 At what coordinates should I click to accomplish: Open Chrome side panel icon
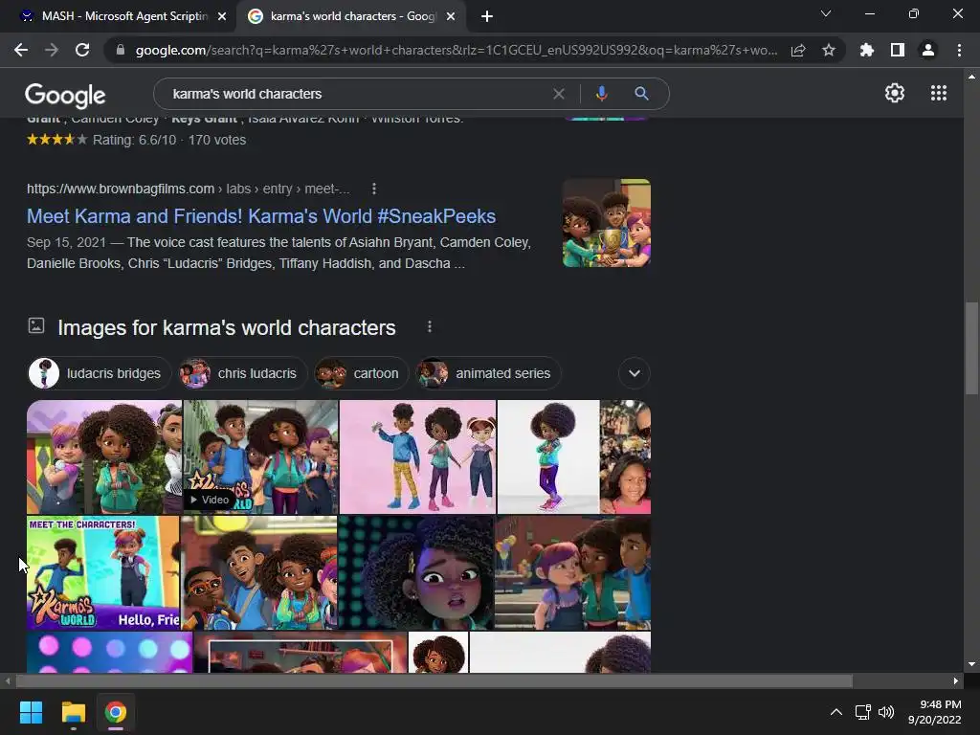click(x=898, y=50)
